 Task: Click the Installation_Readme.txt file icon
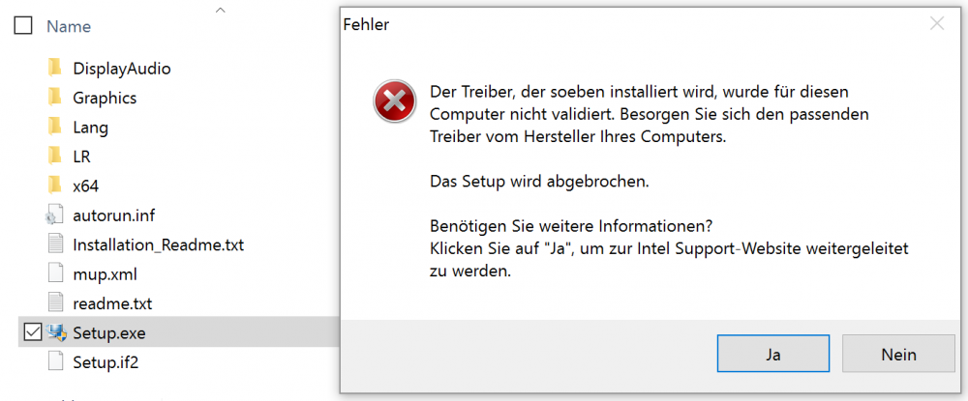pyautogui.click(x=54, y=244)
